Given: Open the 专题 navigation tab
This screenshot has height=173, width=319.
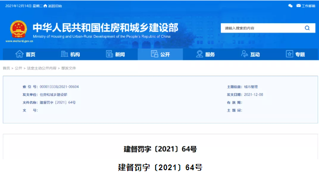Looking at the screenshot, I should pos(295,54).
